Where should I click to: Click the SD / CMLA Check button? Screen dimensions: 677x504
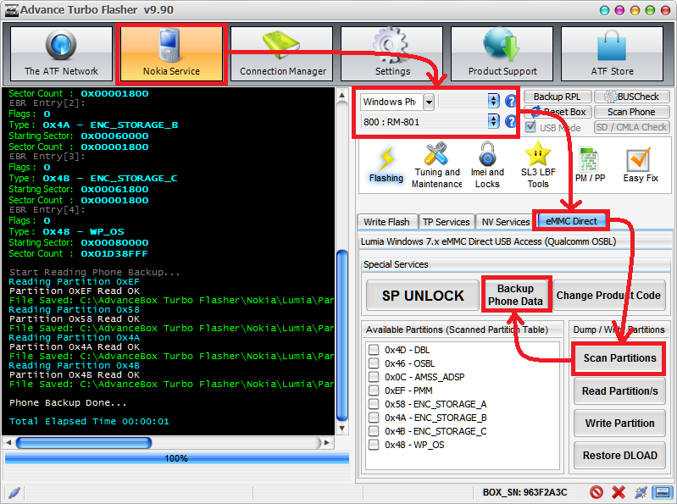click(631, 127)
